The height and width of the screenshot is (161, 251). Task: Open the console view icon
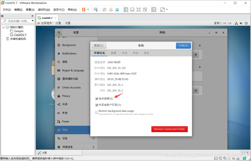pyautogui.click(x=154, y=9)
